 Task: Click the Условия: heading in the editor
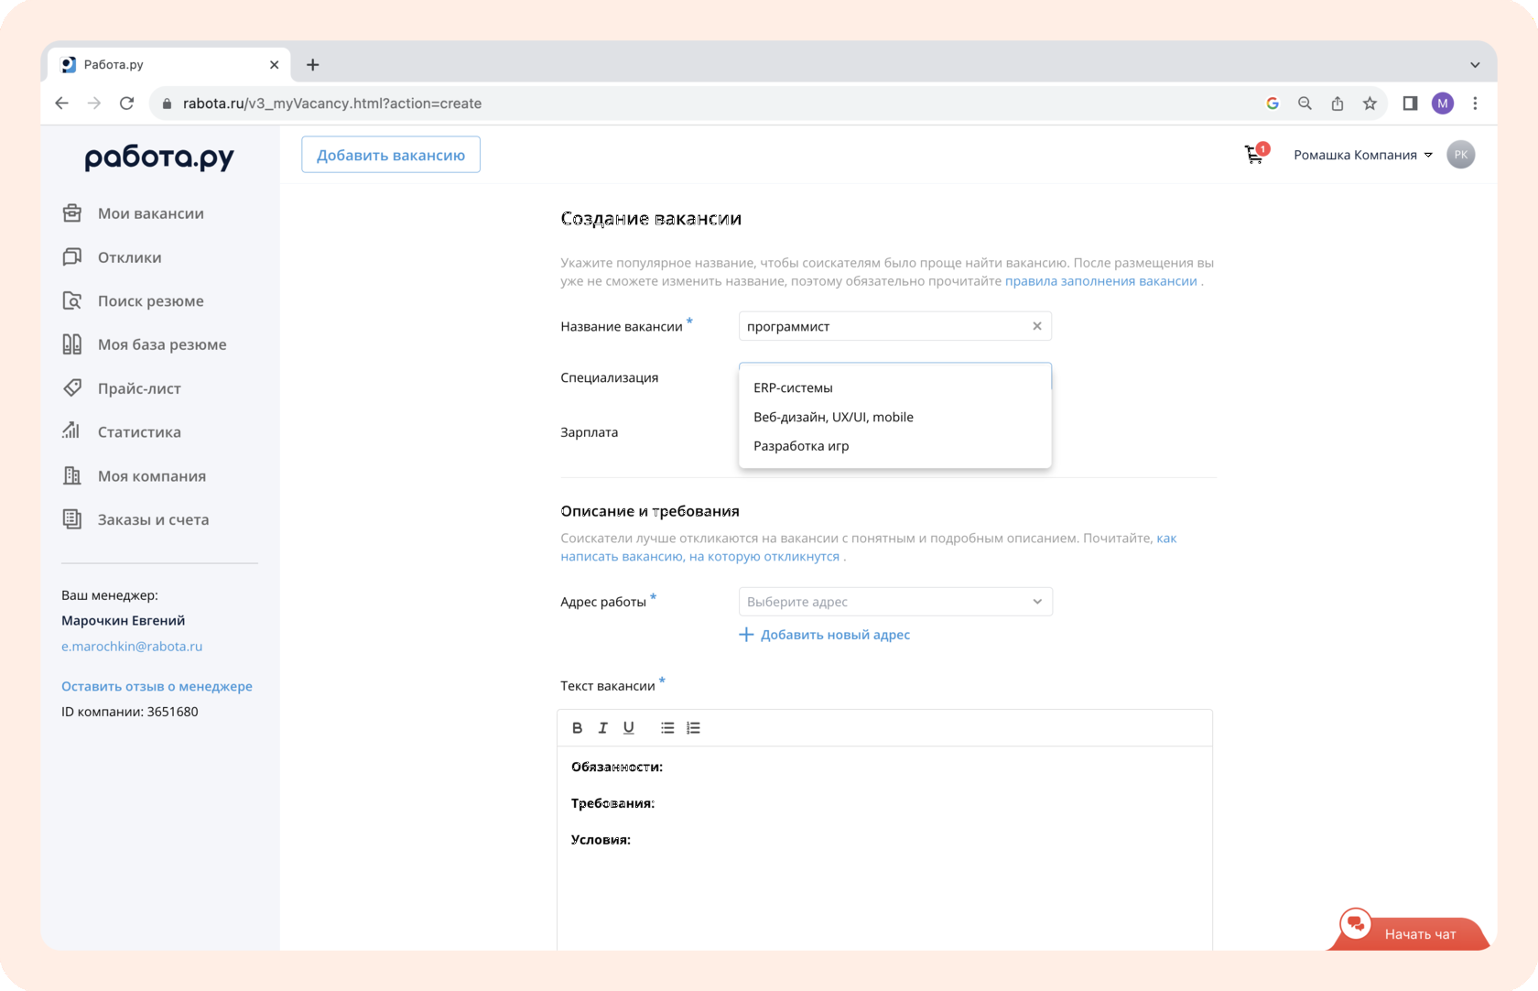click(x=601, y=840)
